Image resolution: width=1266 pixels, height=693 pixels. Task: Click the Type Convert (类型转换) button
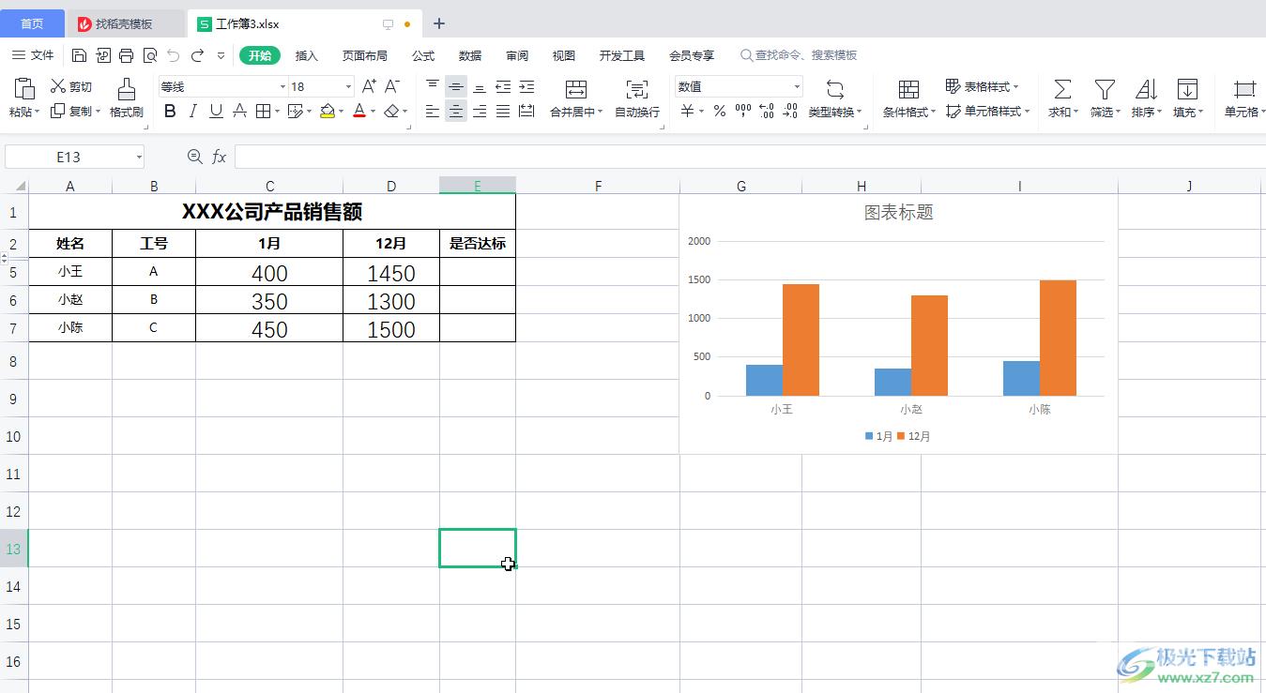835,98
